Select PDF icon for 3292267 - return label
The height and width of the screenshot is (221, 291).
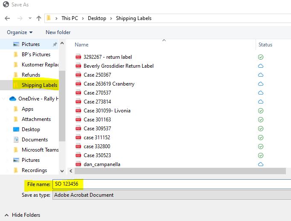pyautogui.click(x=79, y=57)
